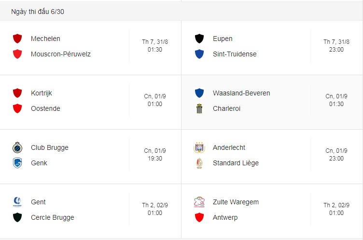Open the Mouscron-Péruwelz team name
The image size is (363, 240).
coord(61,54)
